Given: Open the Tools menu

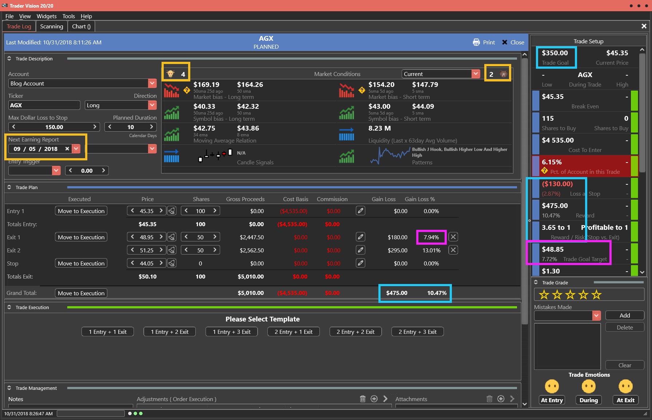Looking at the screenshot, I should point(68,16).
